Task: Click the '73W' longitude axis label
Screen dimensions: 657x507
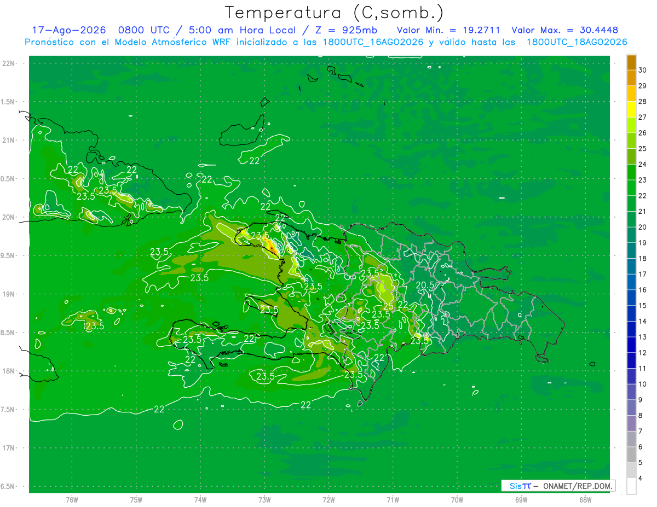Action: tap(264, 500)
